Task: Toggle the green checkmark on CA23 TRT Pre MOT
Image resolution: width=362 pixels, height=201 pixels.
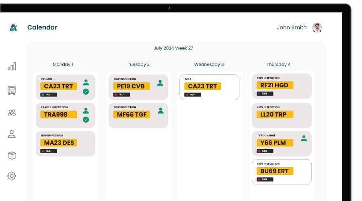Action: coord(86,92)
